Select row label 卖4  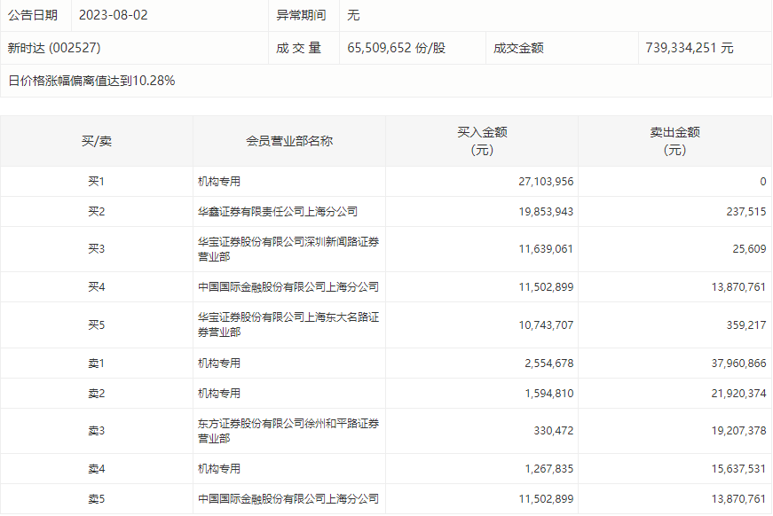(x=97, y=468)
